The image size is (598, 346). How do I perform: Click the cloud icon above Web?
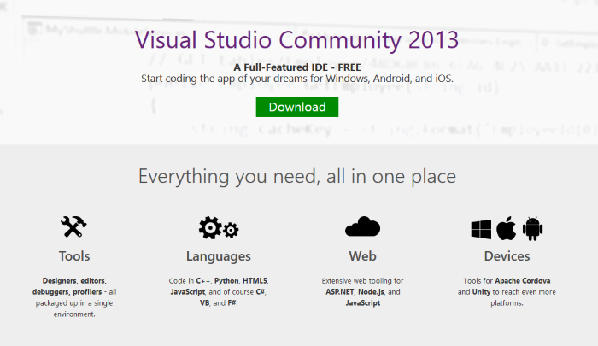coord(362,226)
